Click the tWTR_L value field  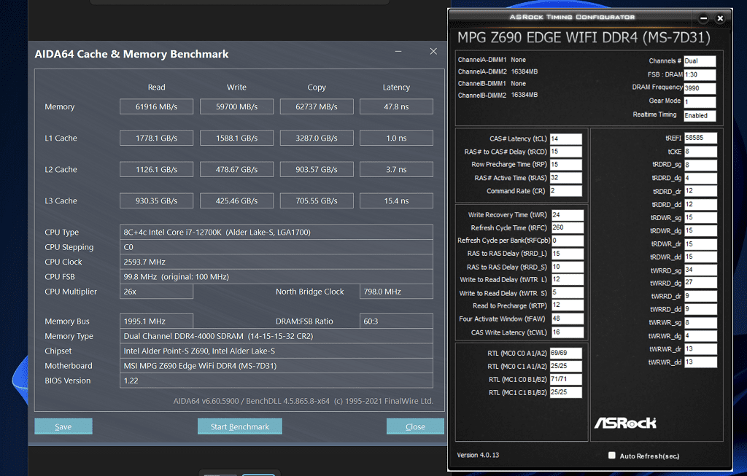click(568, 279)
